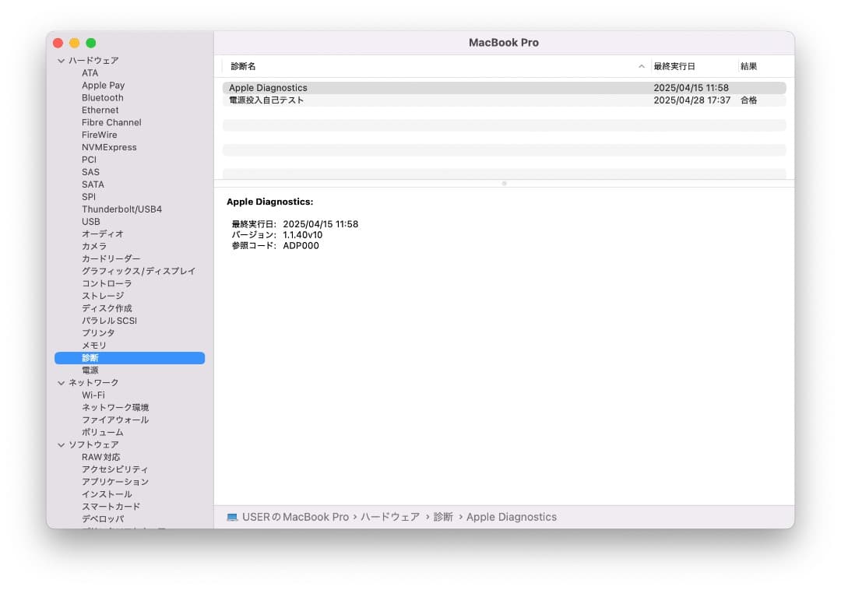Open the Bluetooth hardware section
The image size is (841, 590).
pyautogui.click(x=102, y=97)
